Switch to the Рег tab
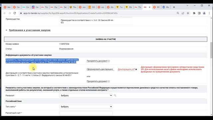Viewport: 213px width, 120px height. tap(73, 7)
